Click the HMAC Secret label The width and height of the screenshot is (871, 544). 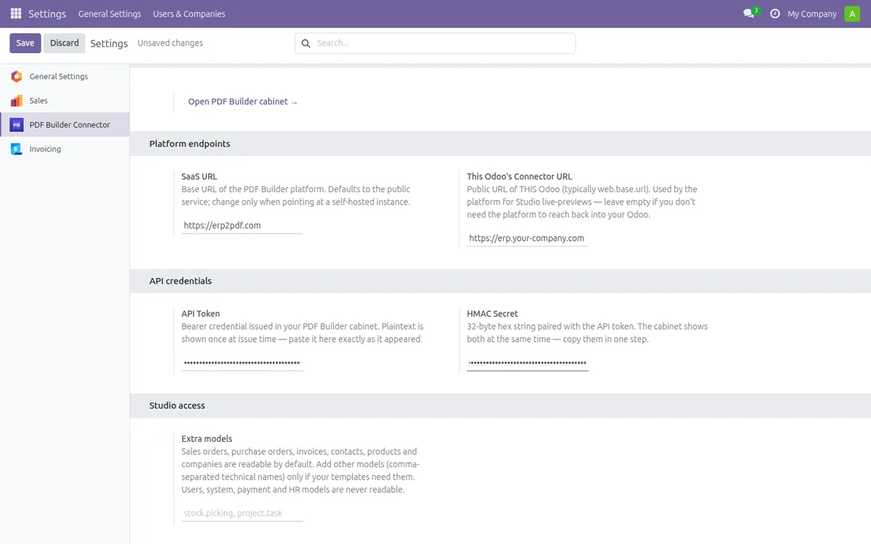click(x=493, y=314)
